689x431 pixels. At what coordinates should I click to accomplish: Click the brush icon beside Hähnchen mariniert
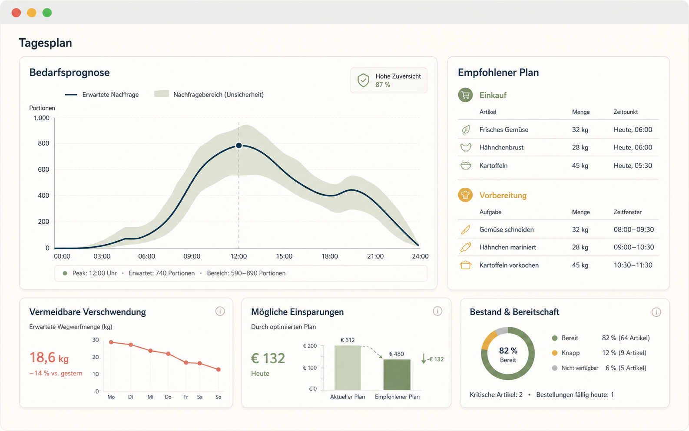click(466, 247)
